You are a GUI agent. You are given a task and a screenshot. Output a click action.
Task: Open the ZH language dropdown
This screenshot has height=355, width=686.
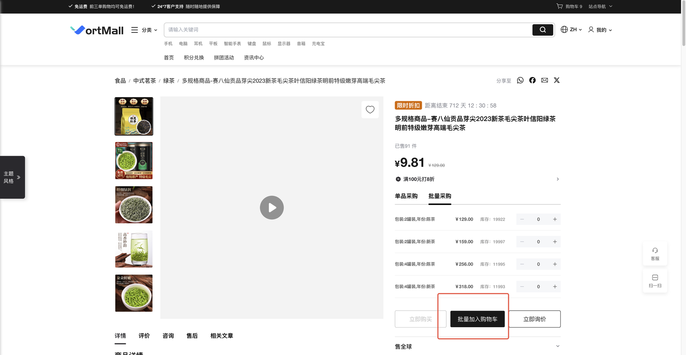[571, 30]
